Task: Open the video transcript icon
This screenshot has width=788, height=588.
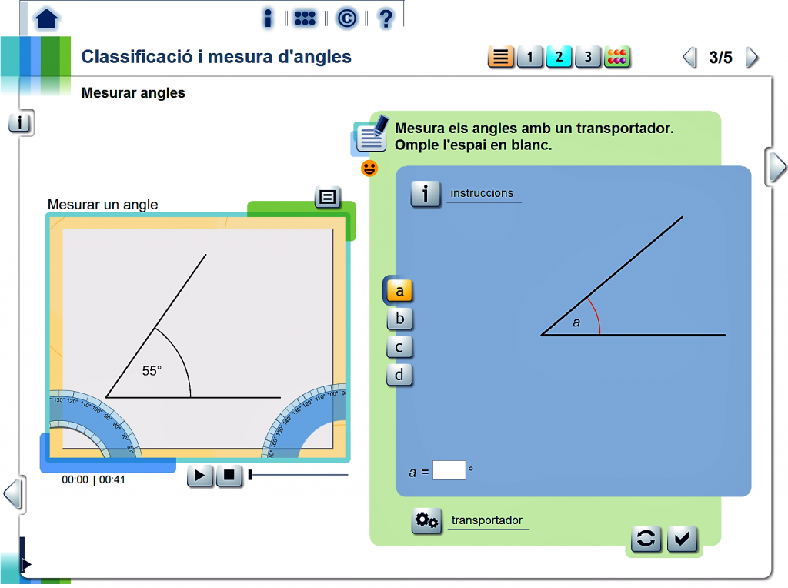Action: click(x=327, y=198)
